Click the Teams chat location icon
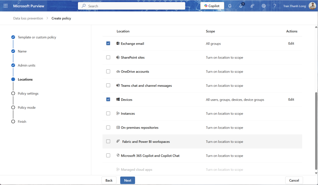This screenshot has width=318, height=185. (x=118, y=86)
